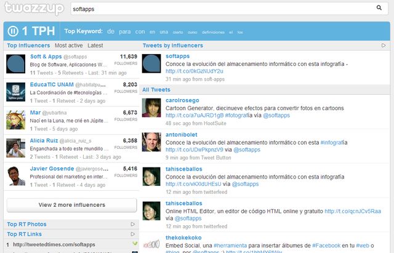The height and width of the screenshot is (253, 394).
Task: Open carolrosego avatar image
Action: pos(151,108)
